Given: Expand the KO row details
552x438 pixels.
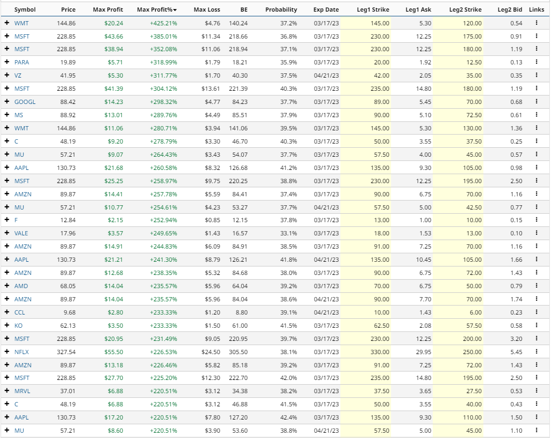Looking at the screenshot, I should coord(7,325).
